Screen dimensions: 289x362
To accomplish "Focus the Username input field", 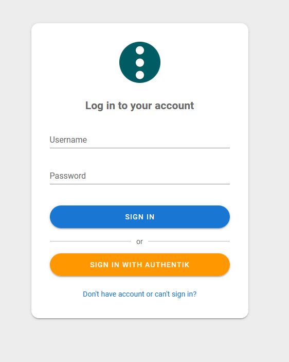I will click(140, 140).
